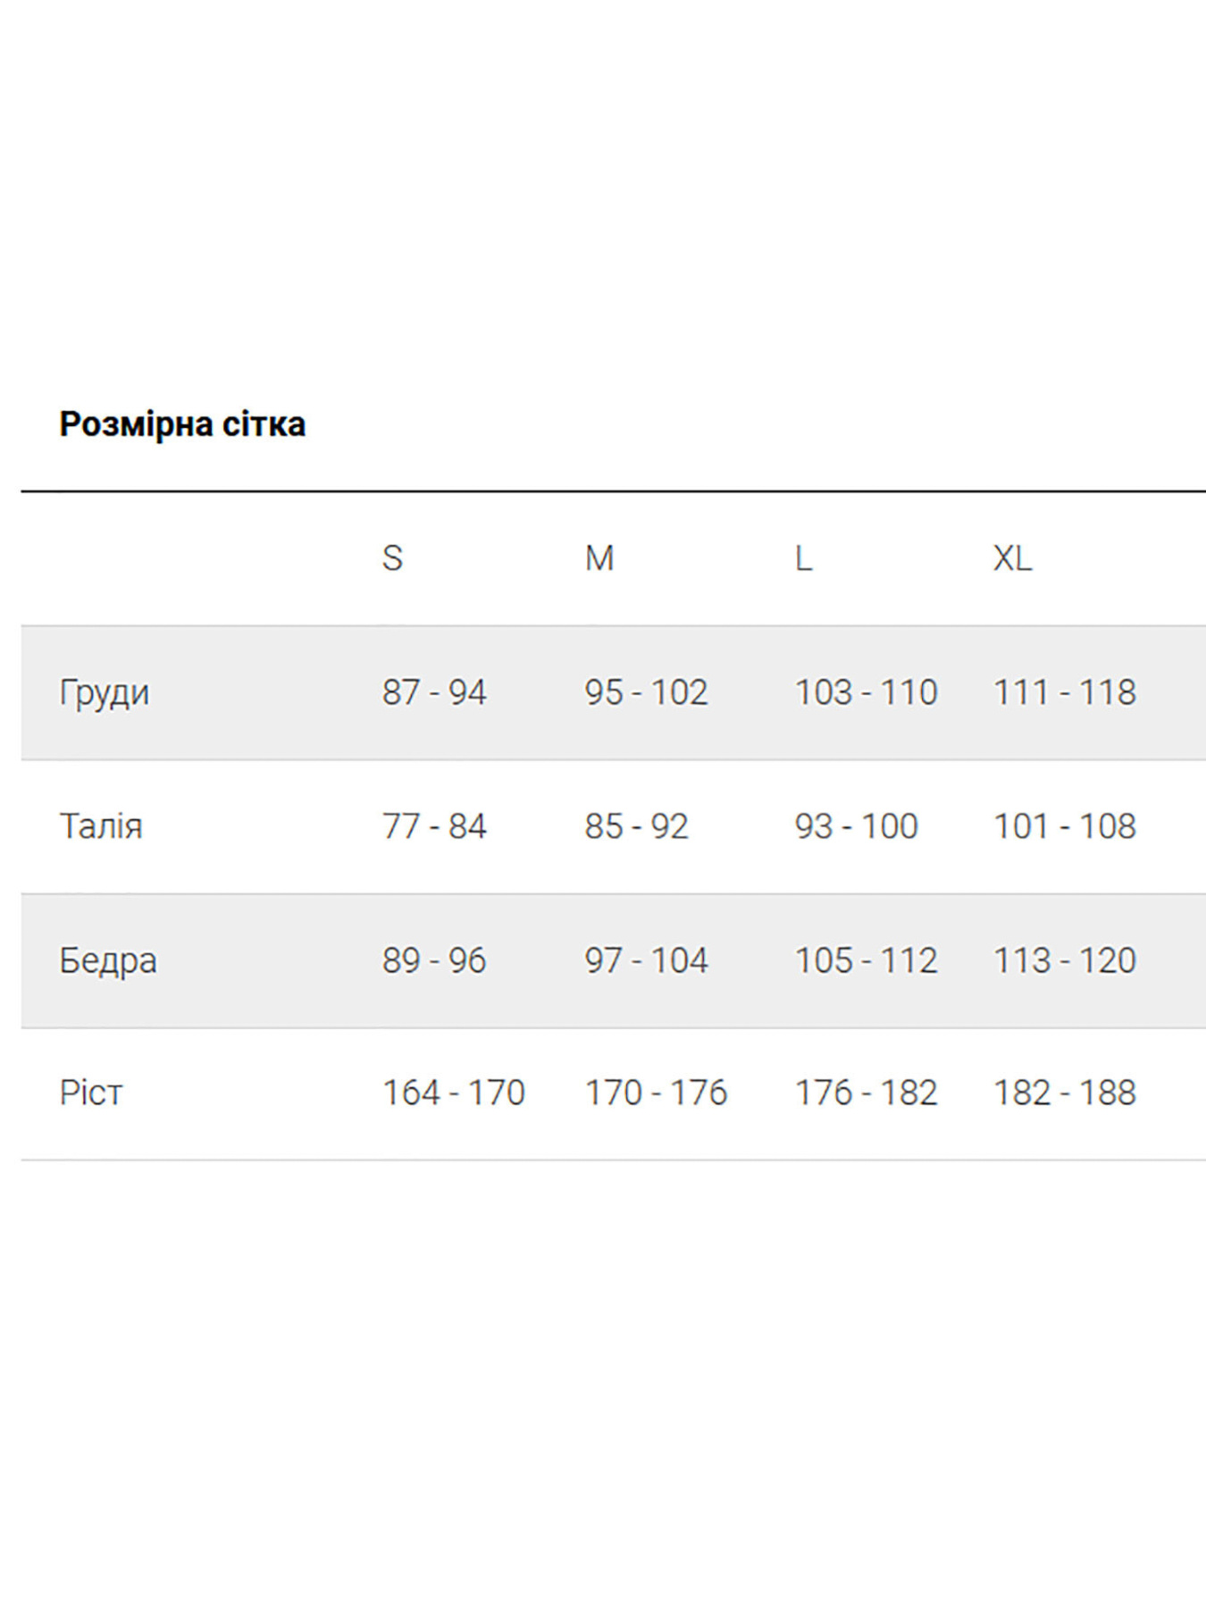Select height value 170 - 176

click(x=656, y=1093)
